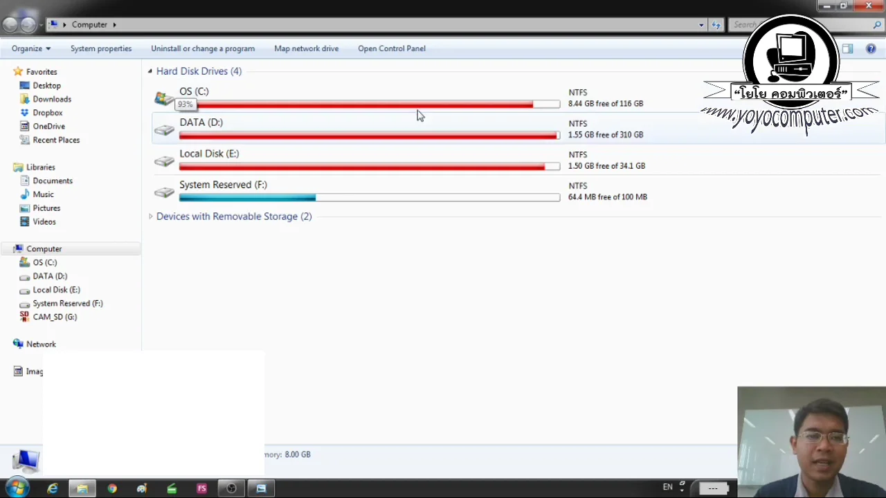
Task: Click Uninstall or change a program
Action: point(202,48)
